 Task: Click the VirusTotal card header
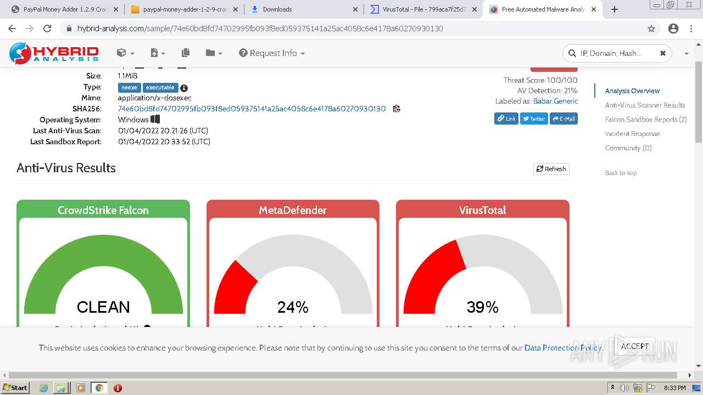tap(482, 210)
